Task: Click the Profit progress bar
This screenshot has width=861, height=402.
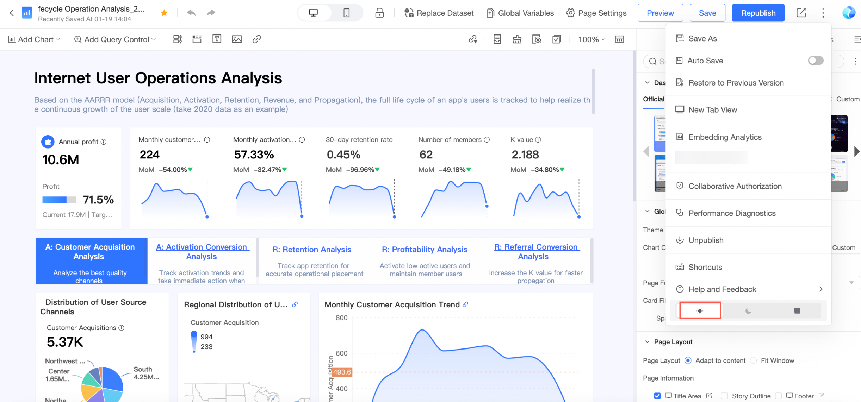Action: point(59,200)
